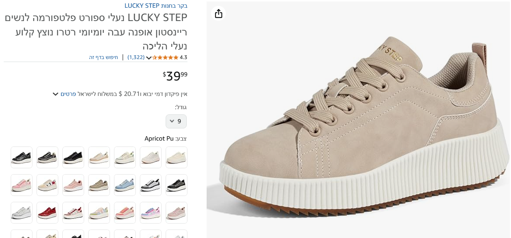Screen dimensions: 511x238
Task: Click the product title text
Action: tap(96, 32)
